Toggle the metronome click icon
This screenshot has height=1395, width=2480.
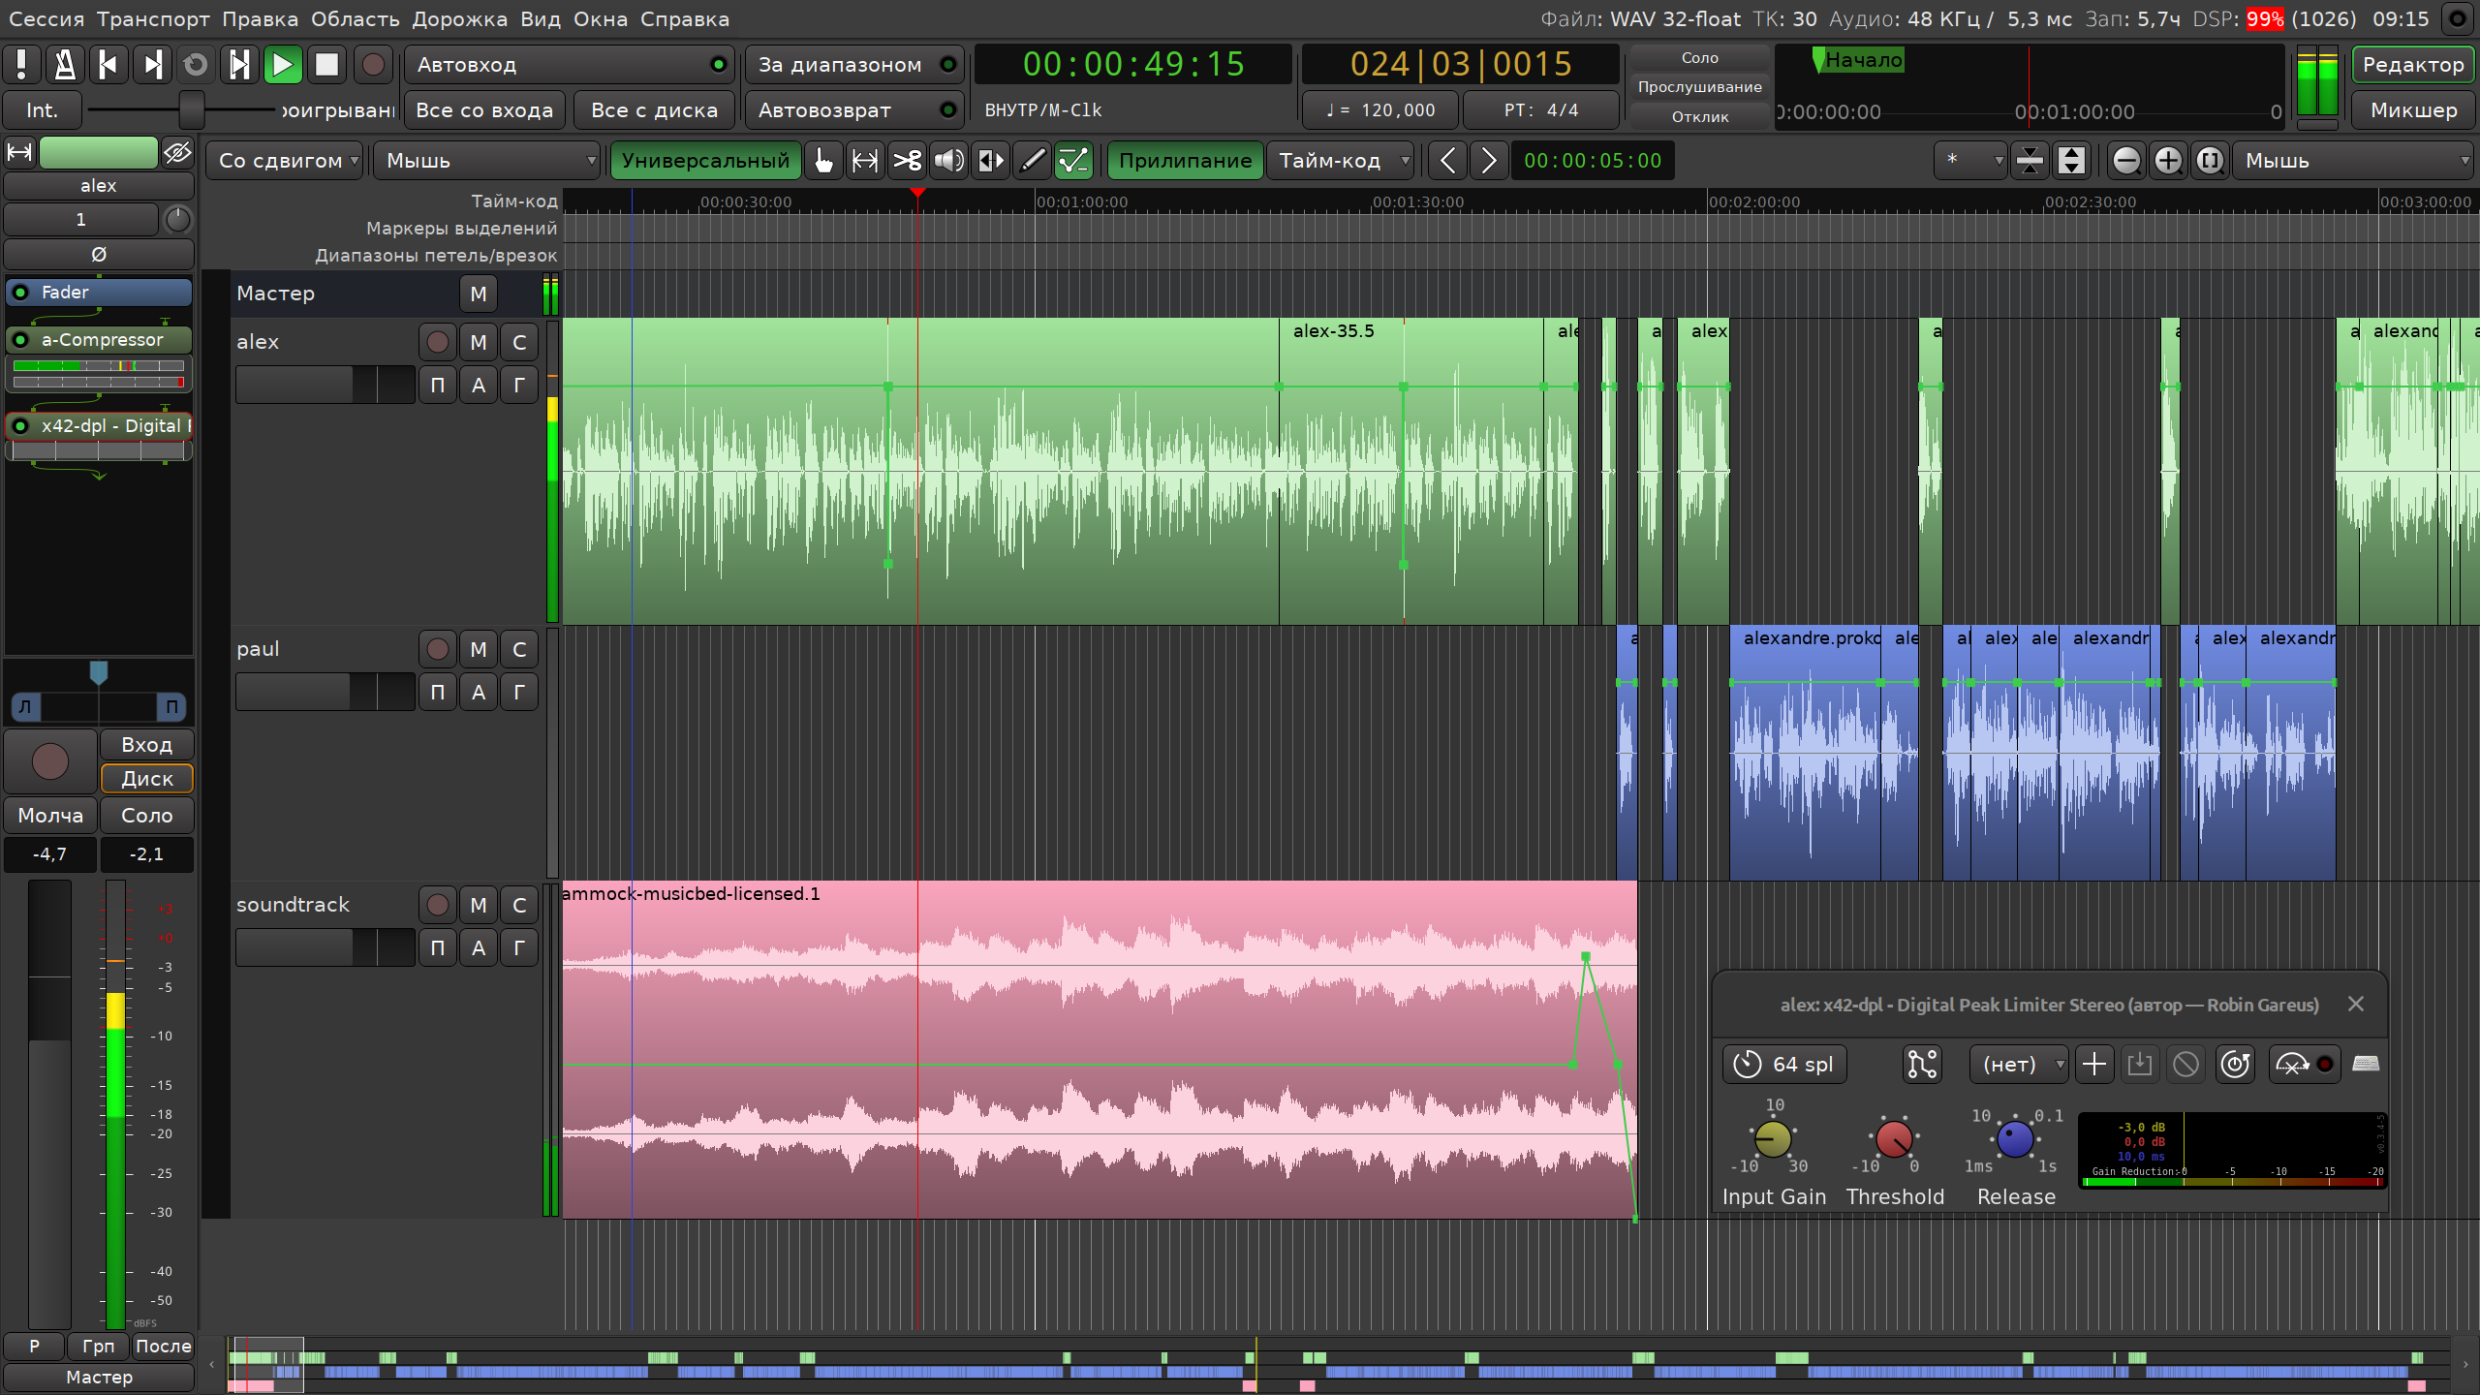64,65
